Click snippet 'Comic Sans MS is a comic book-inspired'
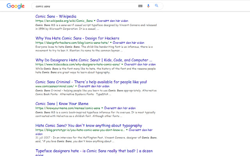This screenshot has height=156, width=250. 95,114
